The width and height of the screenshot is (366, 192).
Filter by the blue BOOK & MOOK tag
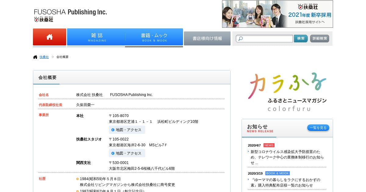278,173
